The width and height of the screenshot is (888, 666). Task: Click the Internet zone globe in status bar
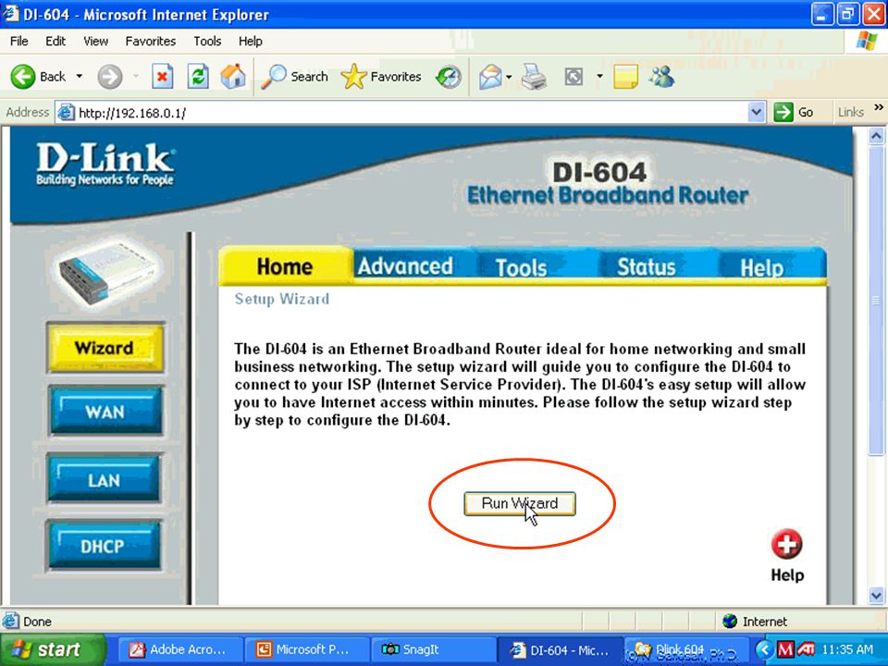[730, 622]
